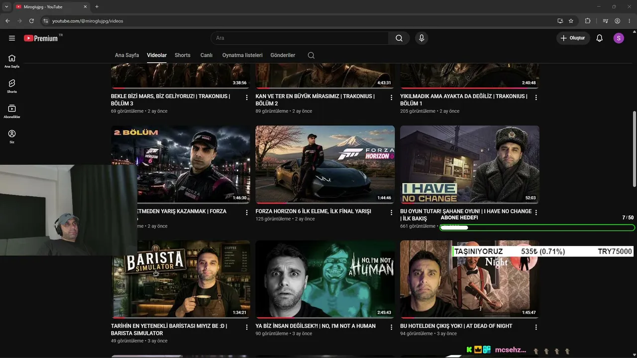Open the Canlı tab
This screenshot has width=637, height=358.
coord(207,55)
